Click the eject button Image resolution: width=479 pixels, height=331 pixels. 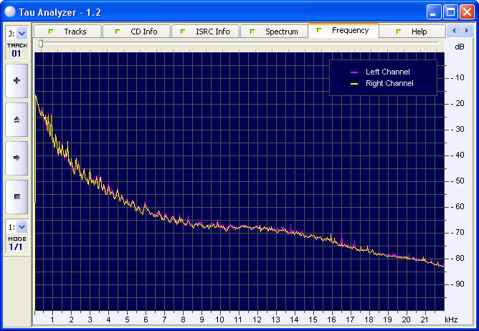(16, 120)
